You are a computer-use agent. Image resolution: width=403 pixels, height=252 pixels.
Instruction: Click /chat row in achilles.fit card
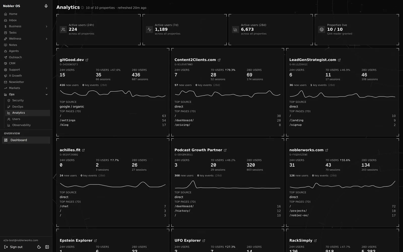[x=113, y=206]
